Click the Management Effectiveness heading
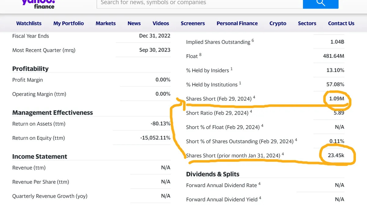The image size is (367, 206). [x=52, y=113]
